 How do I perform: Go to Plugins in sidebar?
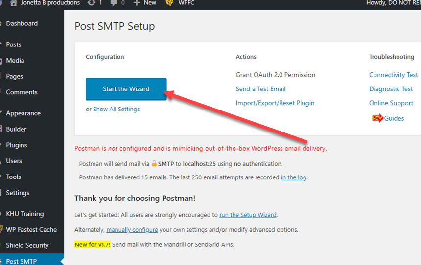pos(17,145)
